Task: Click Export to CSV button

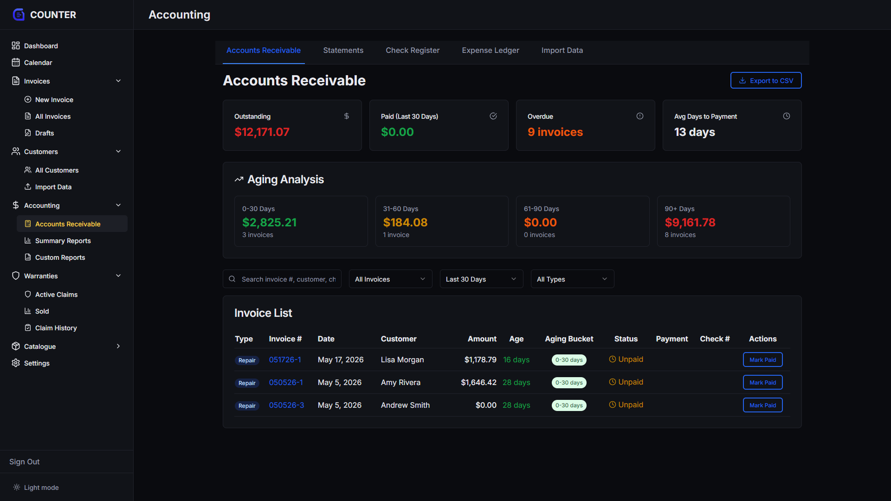Action: tap(766, 80)
